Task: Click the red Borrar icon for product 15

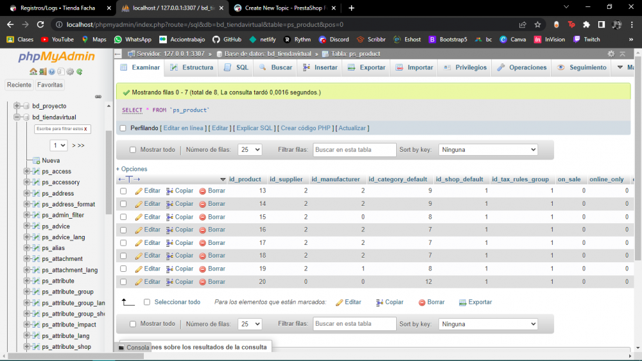Action: click(203, 217)
